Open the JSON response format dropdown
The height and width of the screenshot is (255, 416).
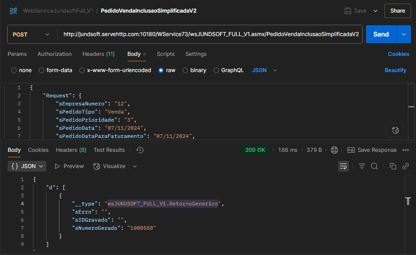pyautogui.click(x=27, y=166)
